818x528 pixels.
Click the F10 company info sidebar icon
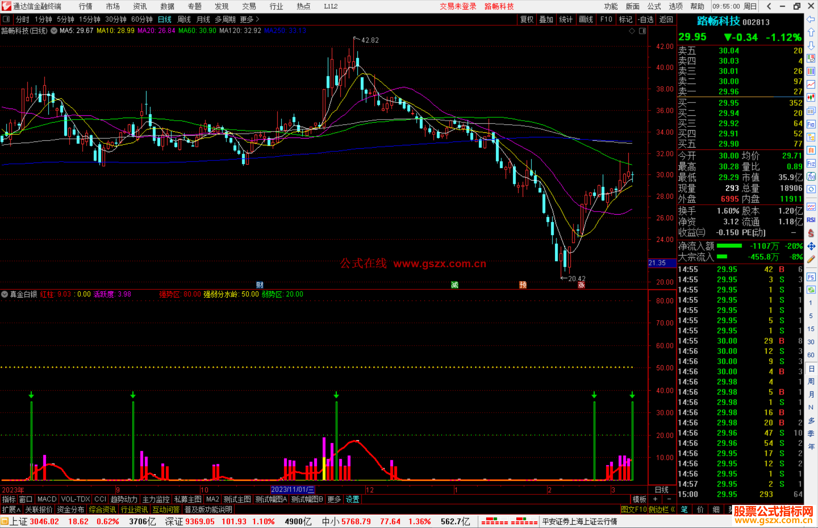tap(811, 125)
